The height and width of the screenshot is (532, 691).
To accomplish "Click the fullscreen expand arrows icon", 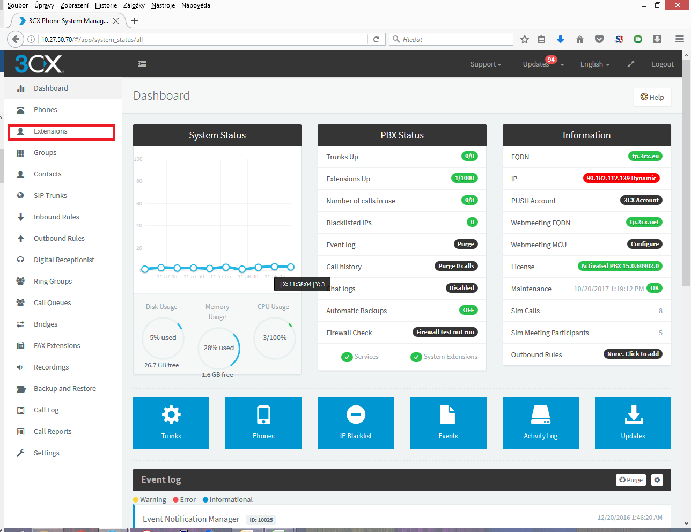I will 631,64.
